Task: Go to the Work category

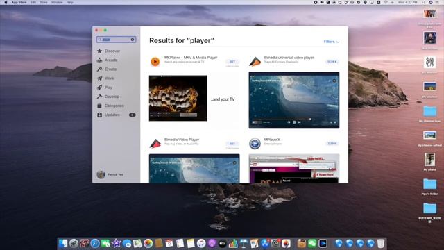Action: pyautogui.click(x=110, y=78)
